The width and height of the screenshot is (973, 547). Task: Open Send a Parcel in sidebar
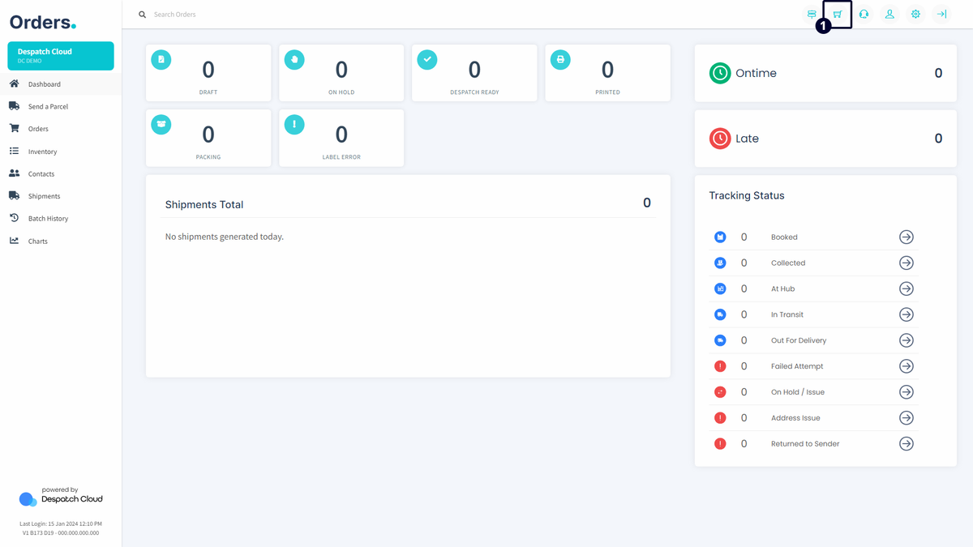click(x=48, y=106)
